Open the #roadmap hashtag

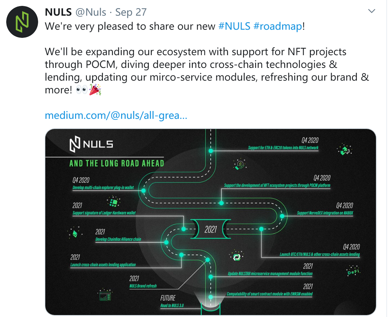(278, 26)
